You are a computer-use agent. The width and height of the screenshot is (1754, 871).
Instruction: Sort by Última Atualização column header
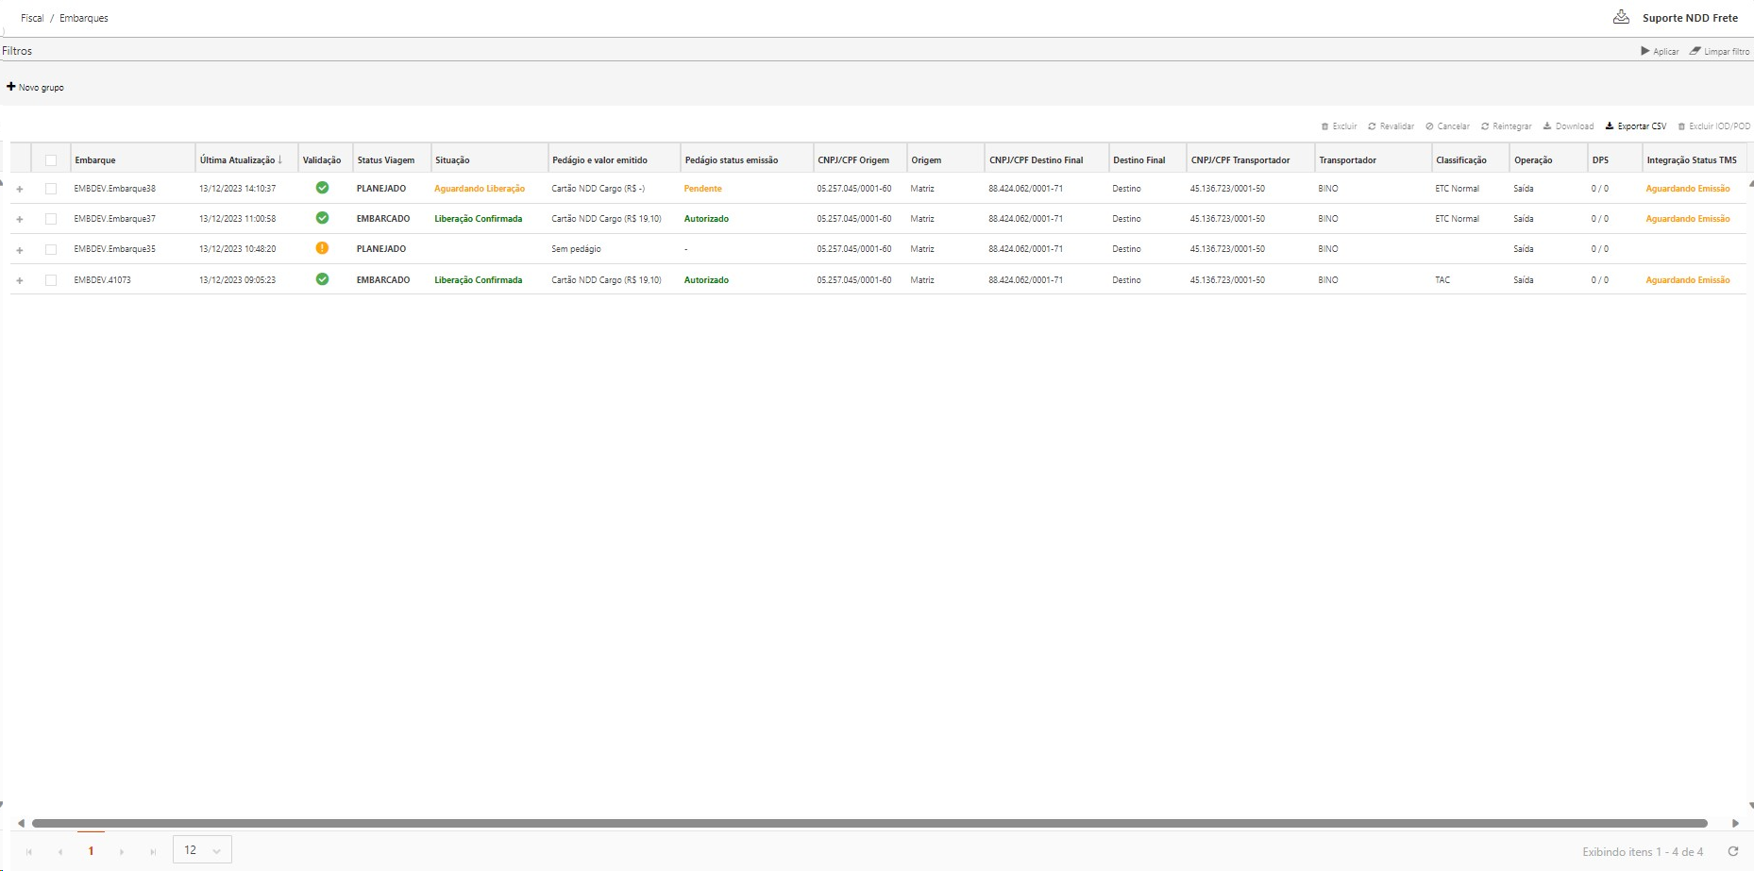pyautogui.click(x=238, y=160)
